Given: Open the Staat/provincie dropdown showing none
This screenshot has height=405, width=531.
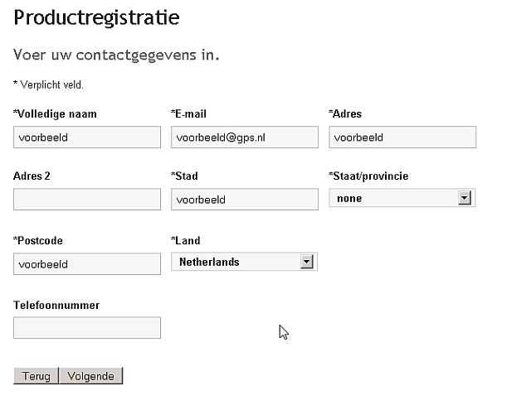Looking at the screenshot, I should pos(402,198).
